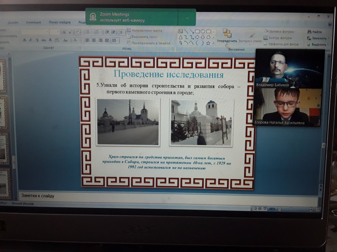Insert a text box from the shapes gallery
The width and height of the screenshot is (337, 252).
(181, 31)
